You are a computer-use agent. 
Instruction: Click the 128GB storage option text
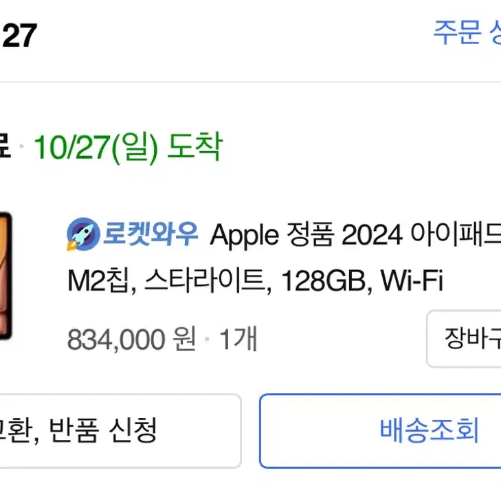pos(324,281)
